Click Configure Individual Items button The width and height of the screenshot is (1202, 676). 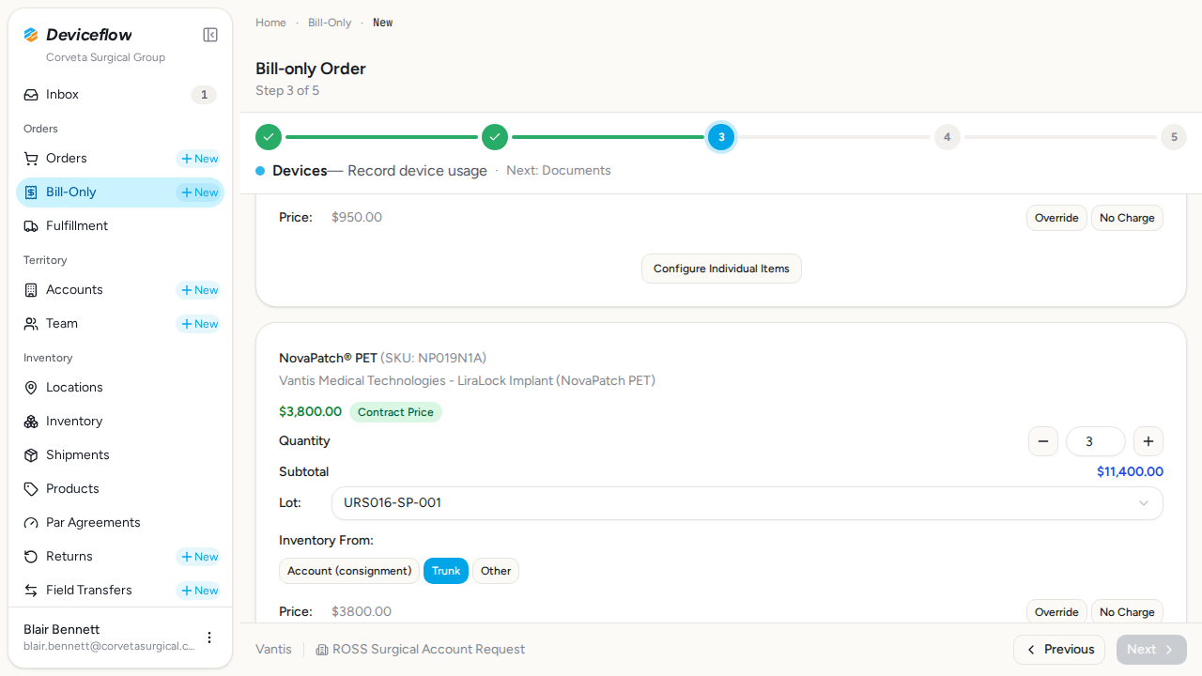click(x=721, y=269)
